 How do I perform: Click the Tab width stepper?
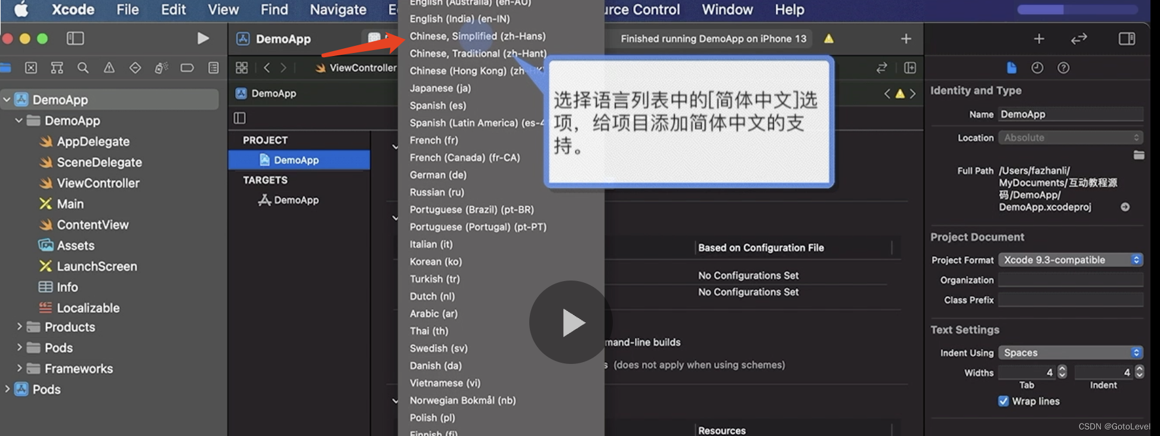(1062, 372)
